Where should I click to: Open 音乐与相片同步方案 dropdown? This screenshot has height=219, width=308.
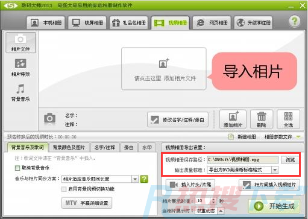pos(100,179)
